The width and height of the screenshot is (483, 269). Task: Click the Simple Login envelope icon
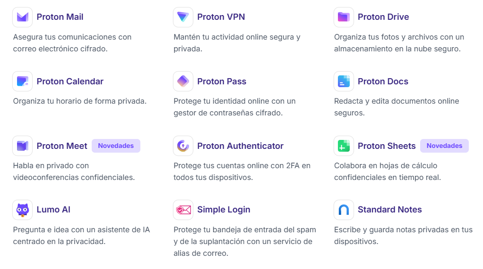coord(183,210)
